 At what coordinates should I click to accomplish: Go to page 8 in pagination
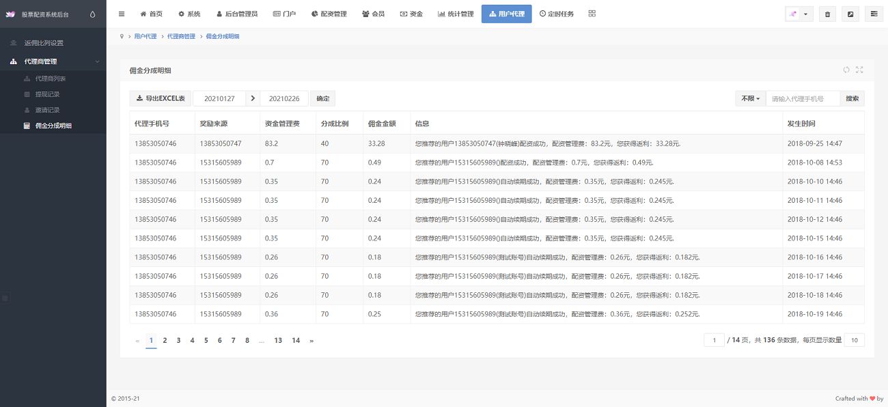247,340
